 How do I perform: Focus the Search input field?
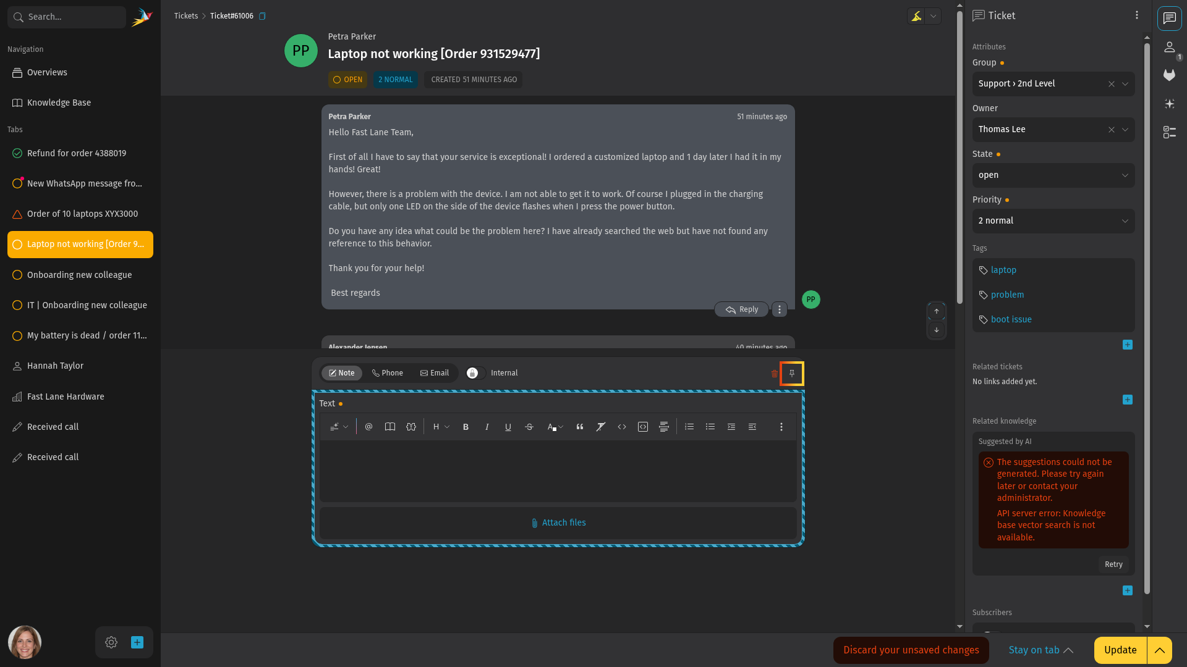tap(67, 17)
